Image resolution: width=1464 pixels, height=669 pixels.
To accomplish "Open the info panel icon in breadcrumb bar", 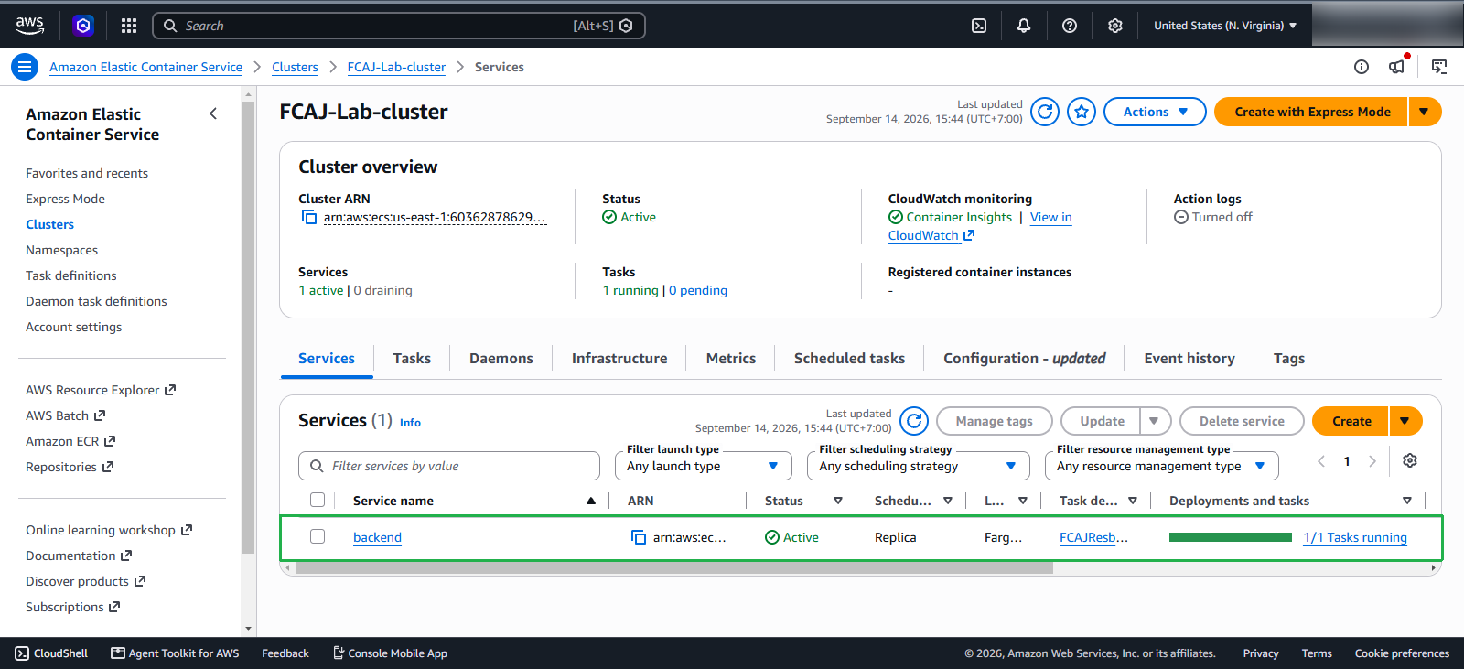I will click(x=1362, y=67).
